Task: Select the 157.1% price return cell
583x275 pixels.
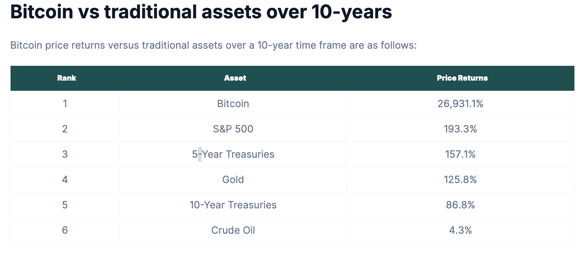Action: (460, 154)
